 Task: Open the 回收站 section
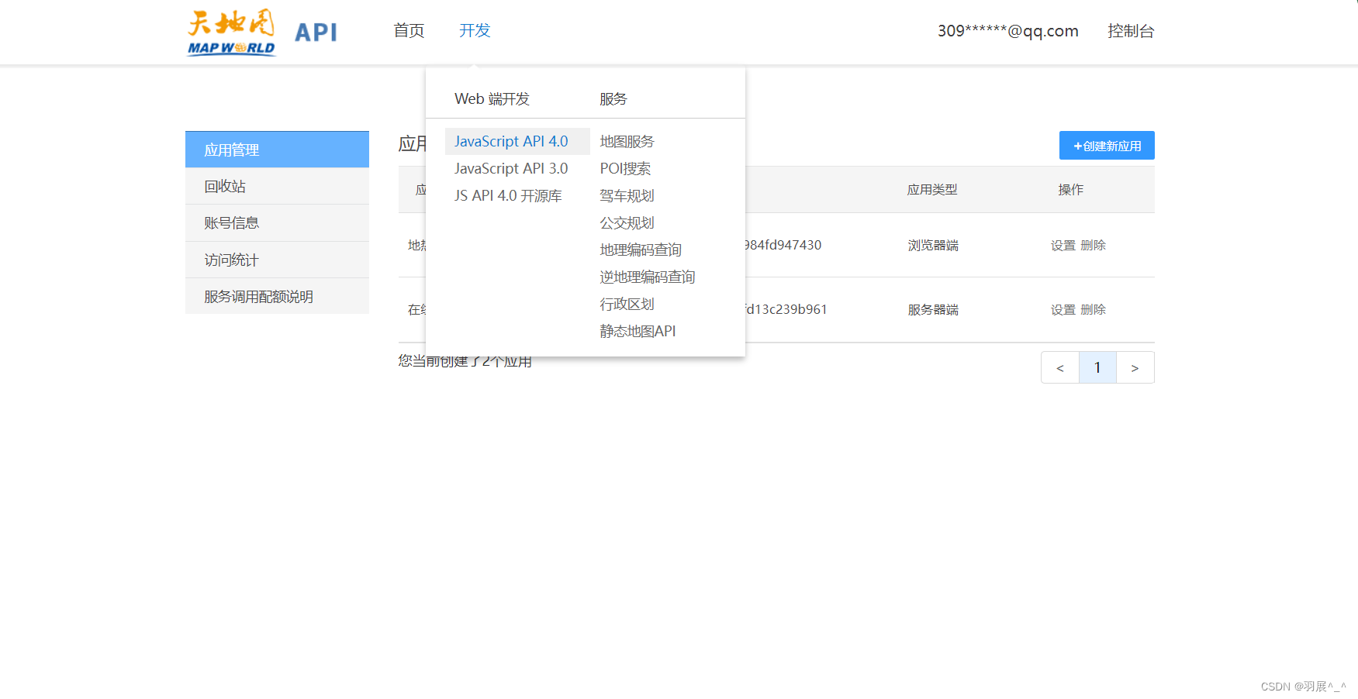[x=224, y=186]
